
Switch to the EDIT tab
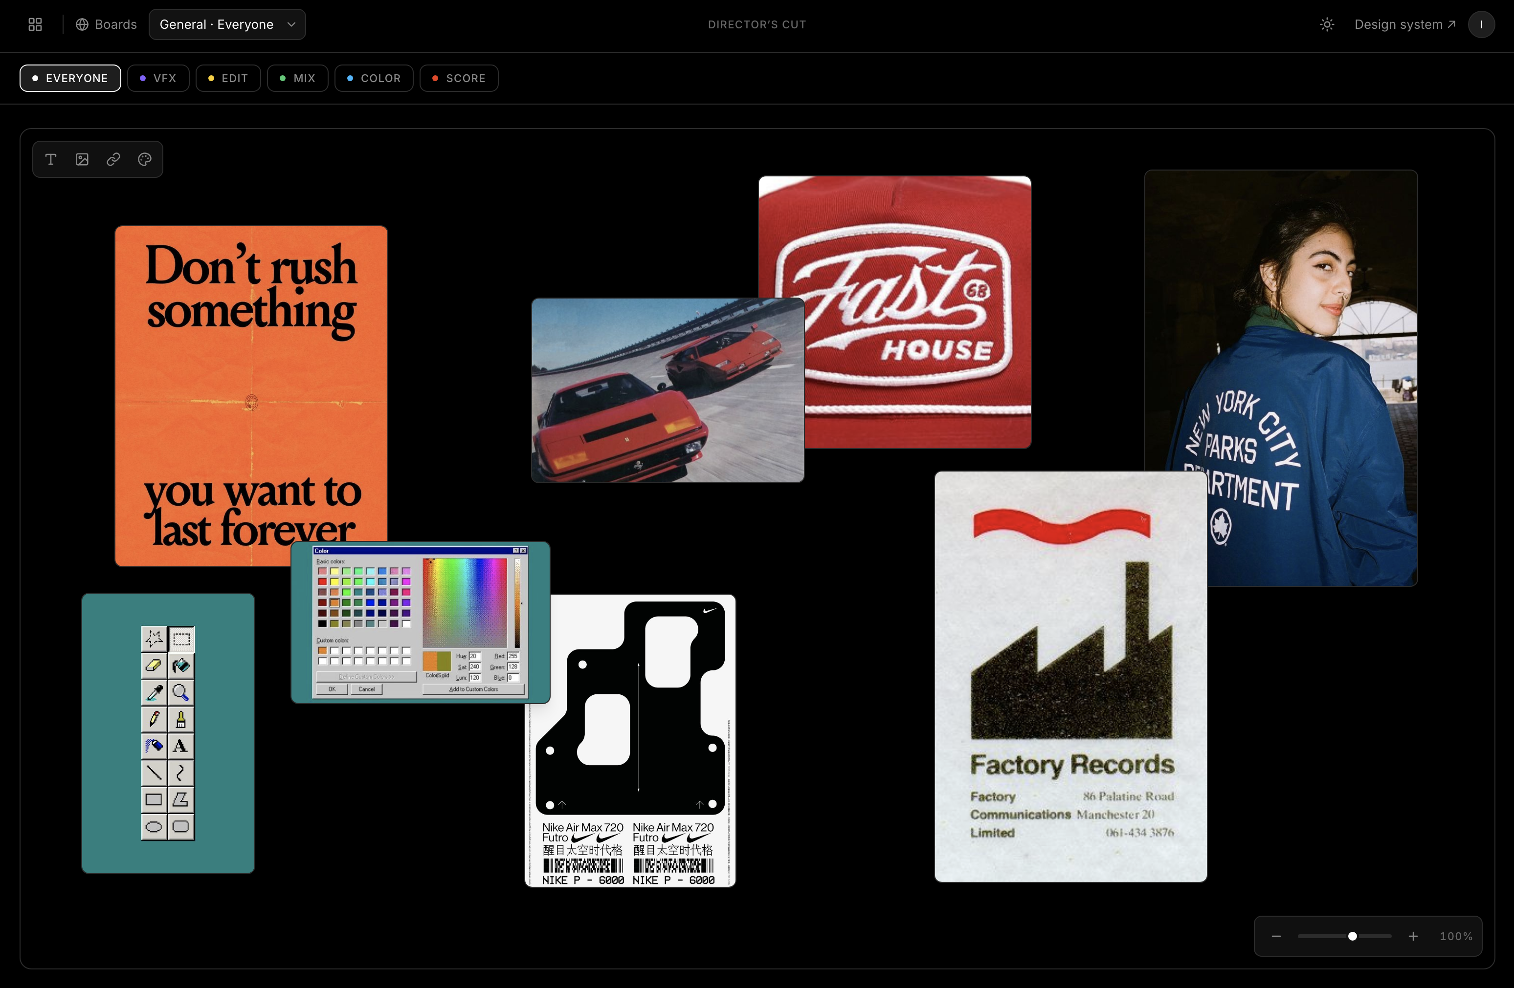coord(228,78)
